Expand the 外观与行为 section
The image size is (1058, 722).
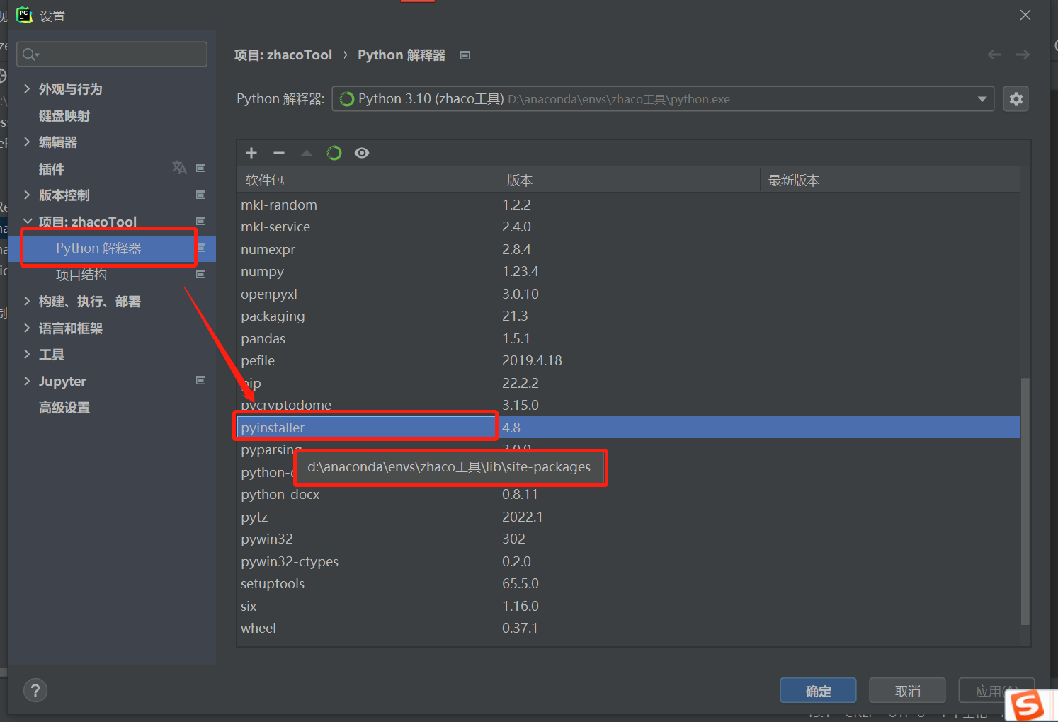tap(27, 88)
